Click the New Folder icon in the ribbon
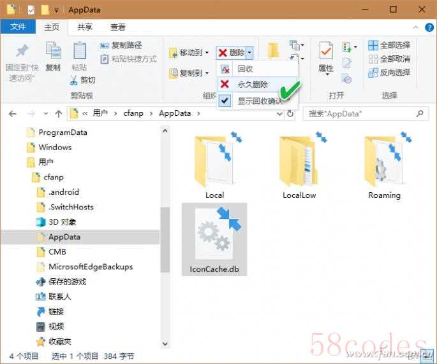 coord(274,50)
